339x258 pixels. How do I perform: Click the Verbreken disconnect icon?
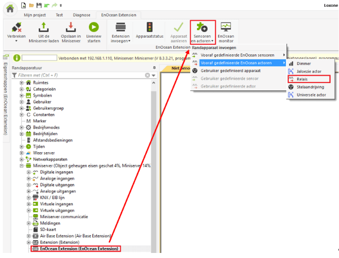point(17,27)
